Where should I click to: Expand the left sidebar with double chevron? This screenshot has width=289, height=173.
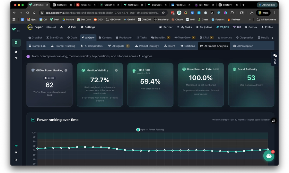click(18, 31)
